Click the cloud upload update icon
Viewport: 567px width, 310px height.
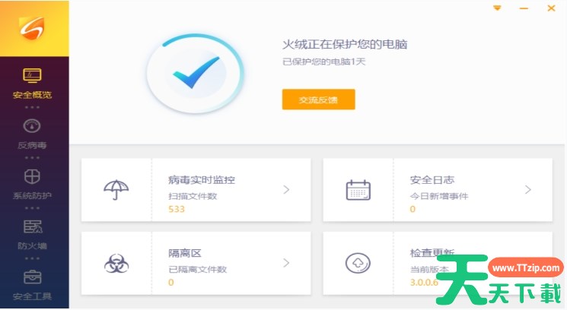tap(358, 263)
